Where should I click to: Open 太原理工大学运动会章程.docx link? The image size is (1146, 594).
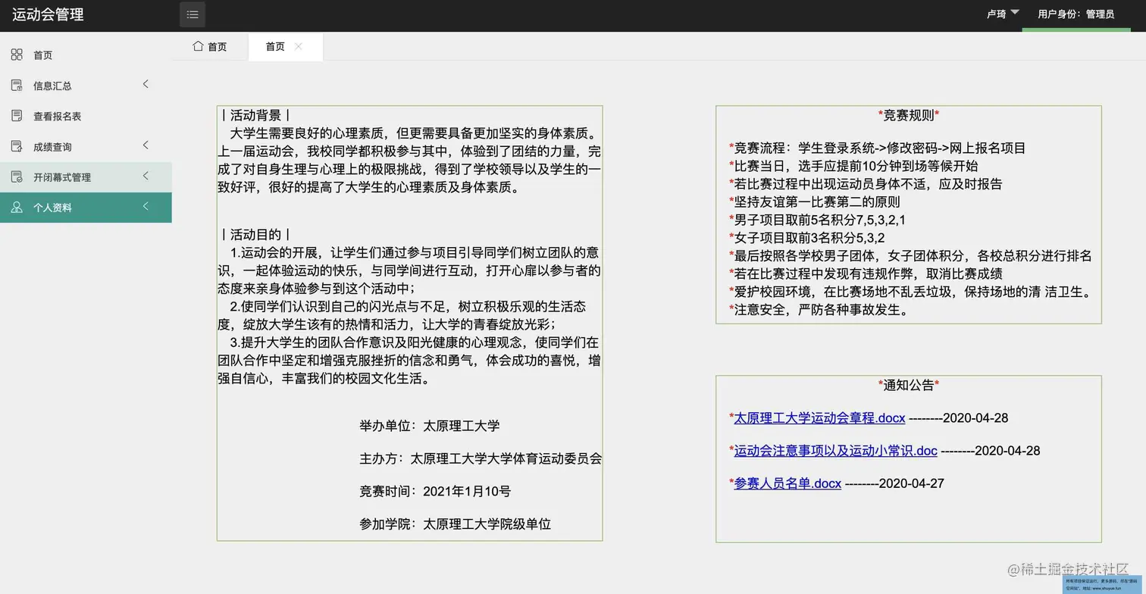pyautogui.click(x=819, y=417)
